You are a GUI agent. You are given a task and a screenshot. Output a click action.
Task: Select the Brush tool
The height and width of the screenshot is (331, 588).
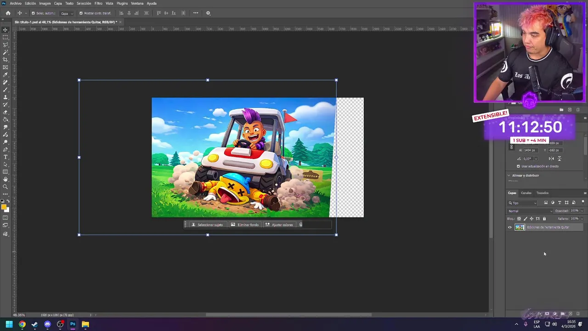(6, 90)
